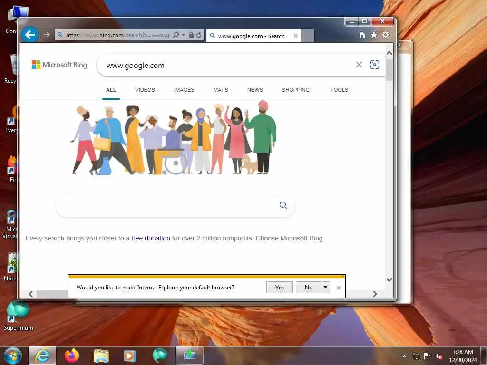Click the diverse people illustration

pos(173,137)
